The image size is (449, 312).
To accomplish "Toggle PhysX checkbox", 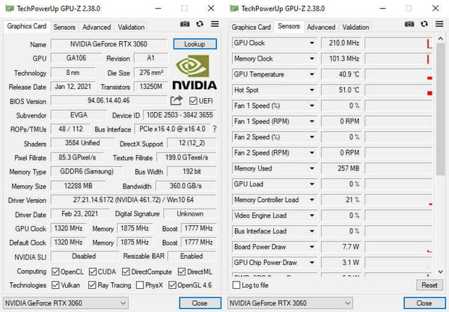I will [x=140, y=285].
